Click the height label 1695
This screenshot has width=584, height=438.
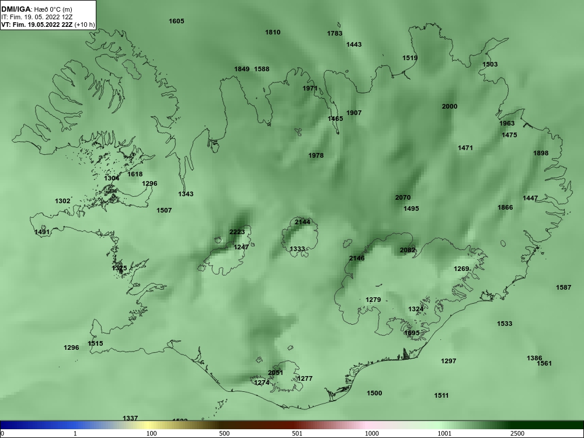click(412, 333)
